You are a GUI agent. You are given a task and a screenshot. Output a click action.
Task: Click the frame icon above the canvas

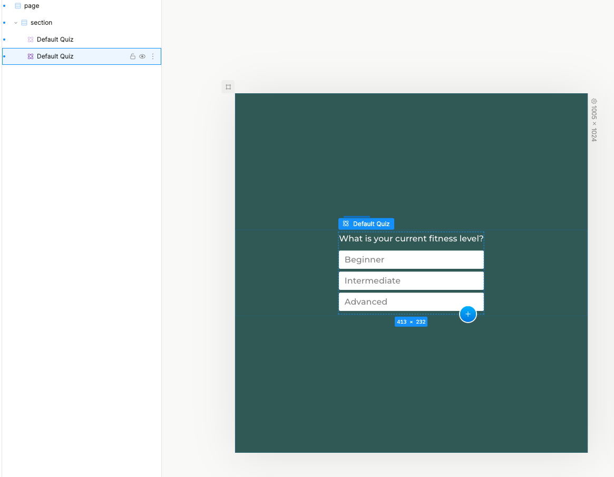pyautogui.click(x=228, y=87)
